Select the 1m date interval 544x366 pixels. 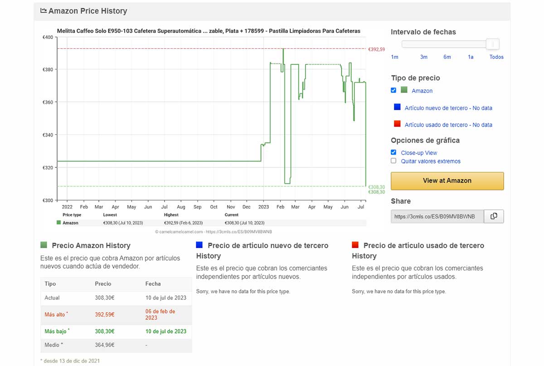[394, 57]
